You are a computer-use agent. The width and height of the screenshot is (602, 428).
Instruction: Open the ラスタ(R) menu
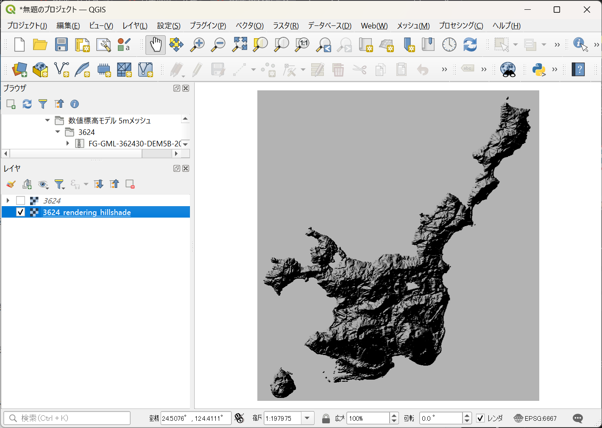(285, 26)
